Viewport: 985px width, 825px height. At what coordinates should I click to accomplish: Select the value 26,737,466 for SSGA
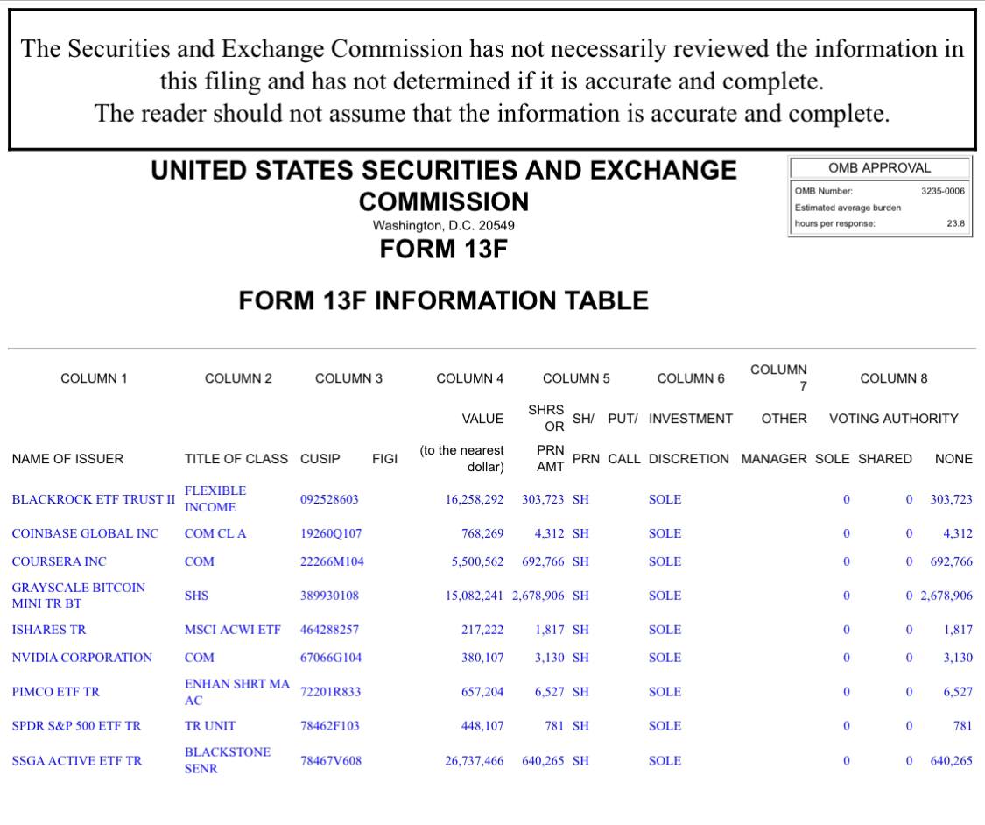474,761
